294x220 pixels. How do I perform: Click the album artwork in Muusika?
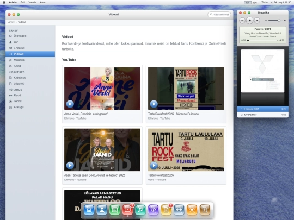coord(262,71)
